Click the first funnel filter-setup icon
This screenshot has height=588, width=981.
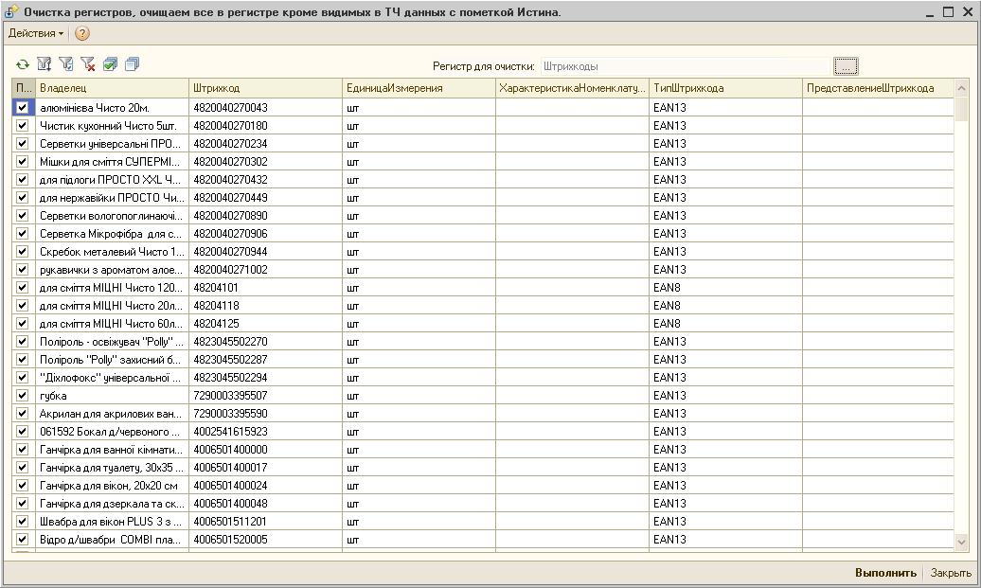pyautogui.click(x=44, y=64)
